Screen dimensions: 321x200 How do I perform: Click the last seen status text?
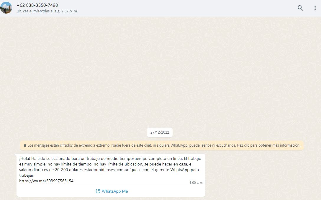(x=47, y=11)
